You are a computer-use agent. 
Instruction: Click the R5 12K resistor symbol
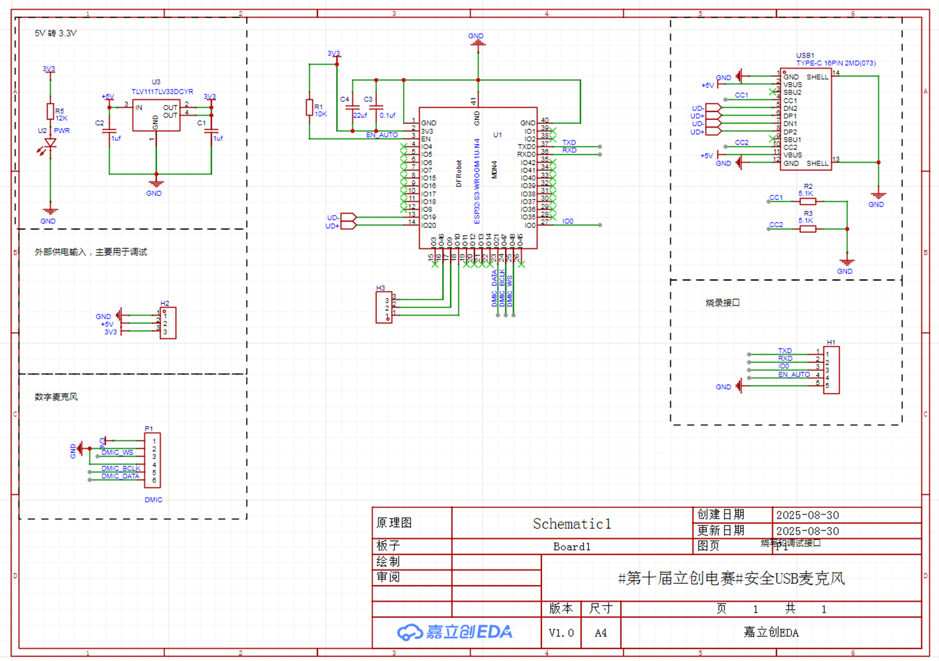pyautogui.click(x=50, y=111)
